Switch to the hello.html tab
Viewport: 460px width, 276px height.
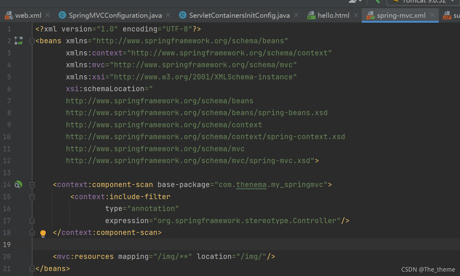(333, 15)
